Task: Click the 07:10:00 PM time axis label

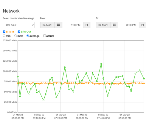Action: tap(39, 118)
